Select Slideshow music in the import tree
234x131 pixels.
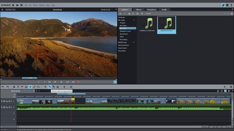125,31
